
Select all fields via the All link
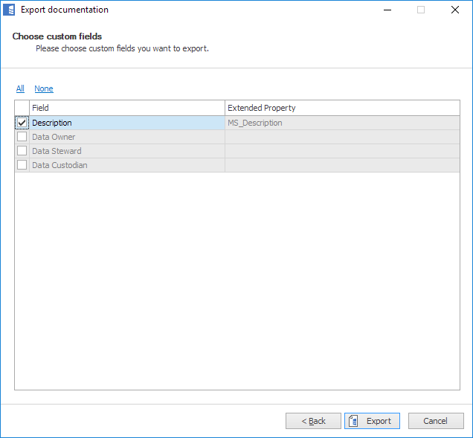(20, 88)
